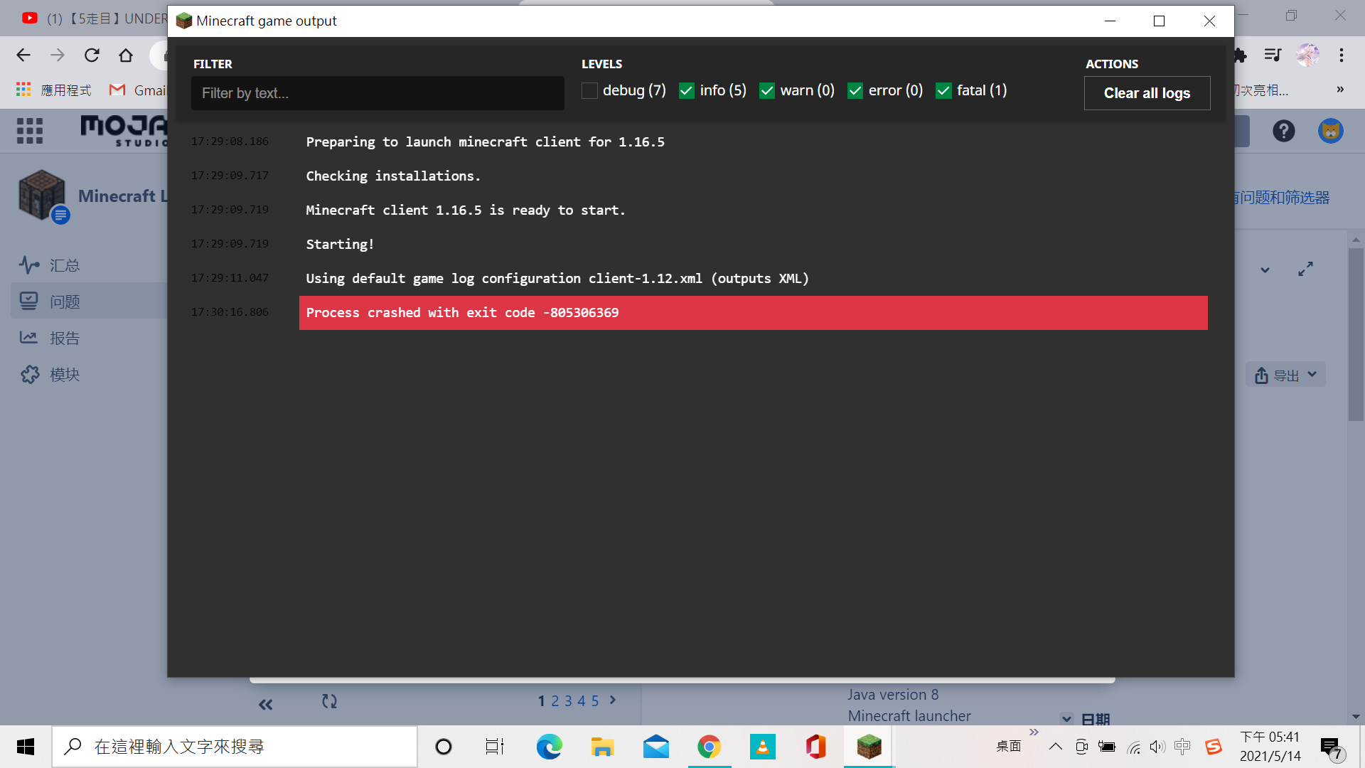The image size is (1365, 768).
Task: Open the Jira app switcher grid
Action: click(30, 130)
